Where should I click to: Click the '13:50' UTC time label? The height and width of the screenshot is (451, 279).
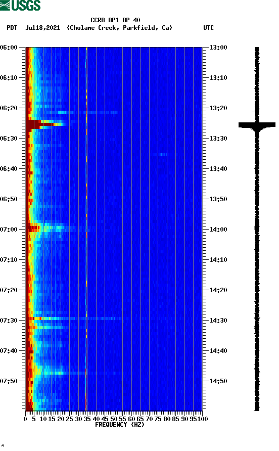point(218,199)
